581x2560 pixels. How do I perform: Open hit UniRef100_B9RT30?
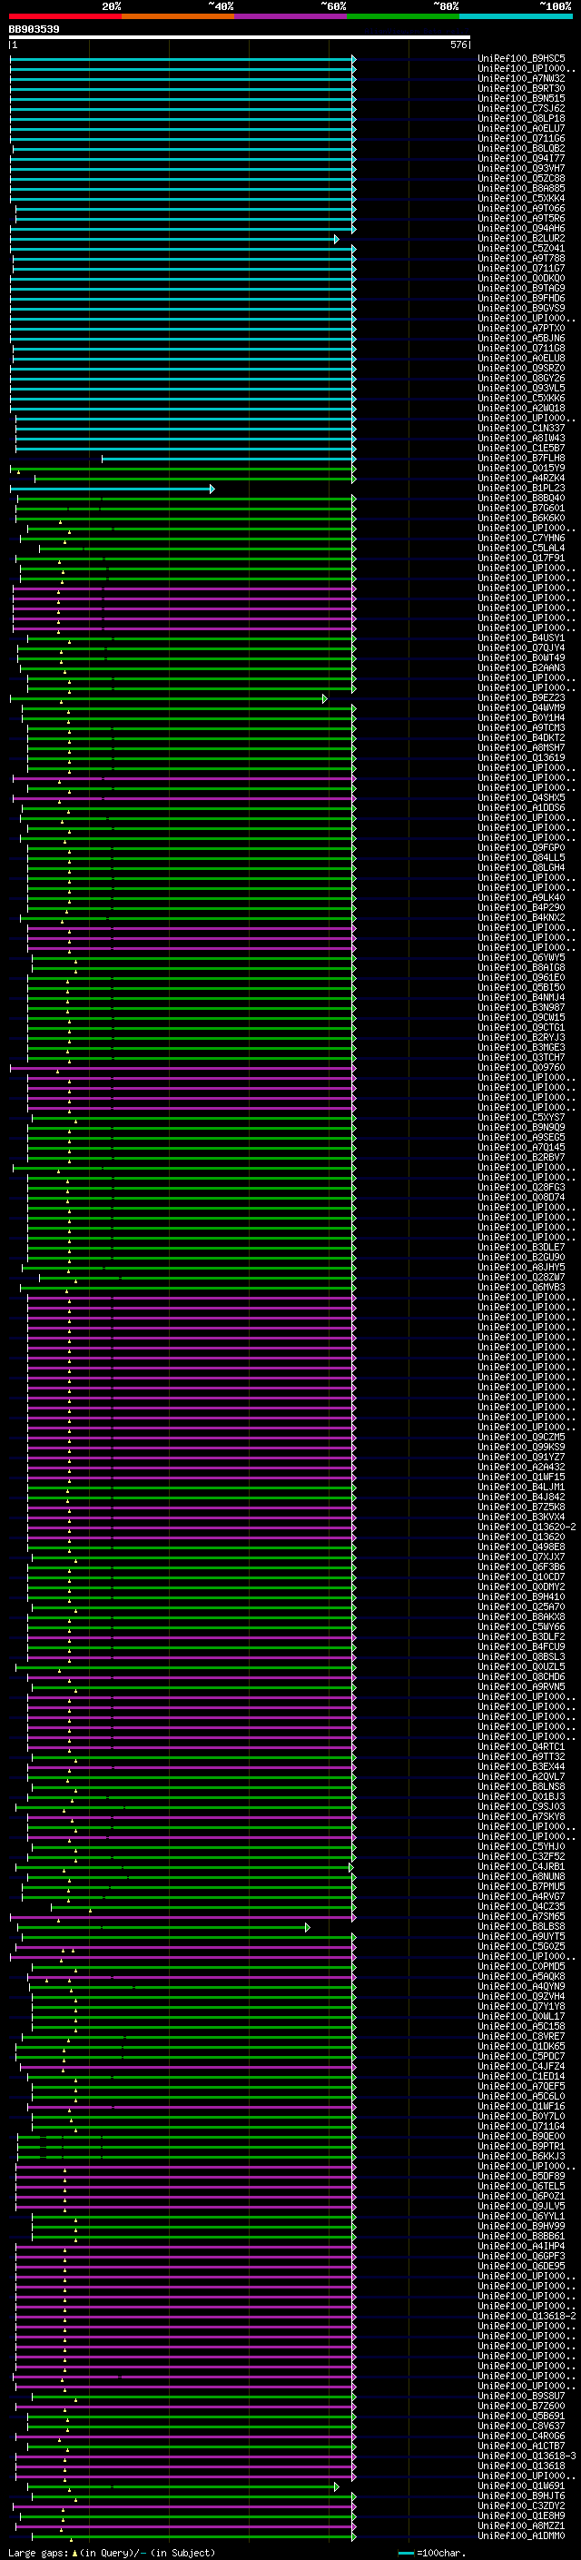[521, 88]
